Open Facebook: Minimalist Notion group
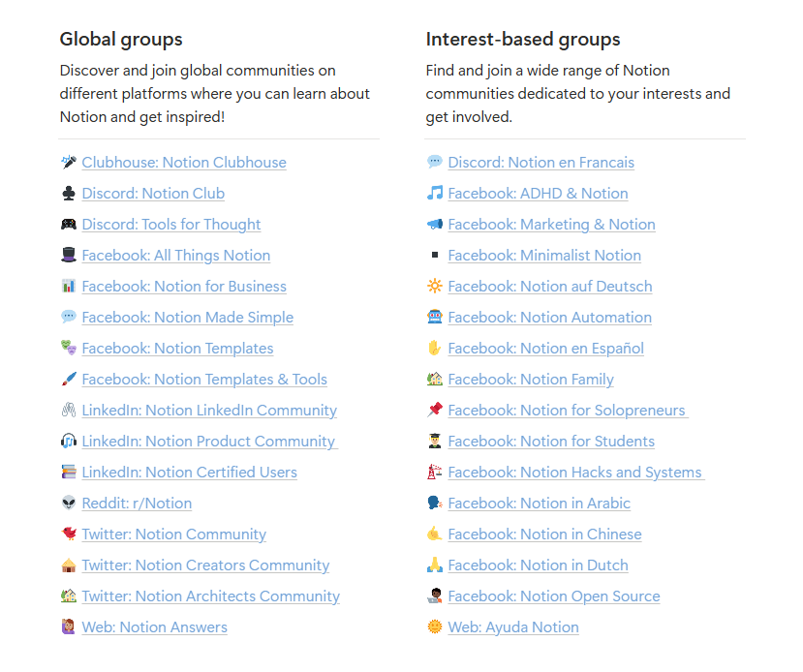The width and height of the screenshot is (803, 672). click(544, 256)
